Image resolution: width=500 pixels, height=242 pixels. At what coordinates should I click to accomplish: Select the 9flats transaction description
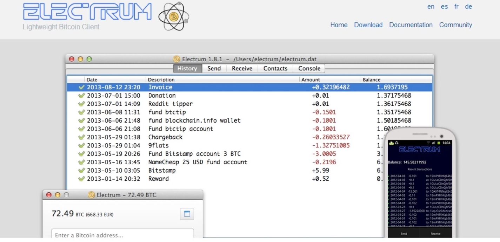158,145
